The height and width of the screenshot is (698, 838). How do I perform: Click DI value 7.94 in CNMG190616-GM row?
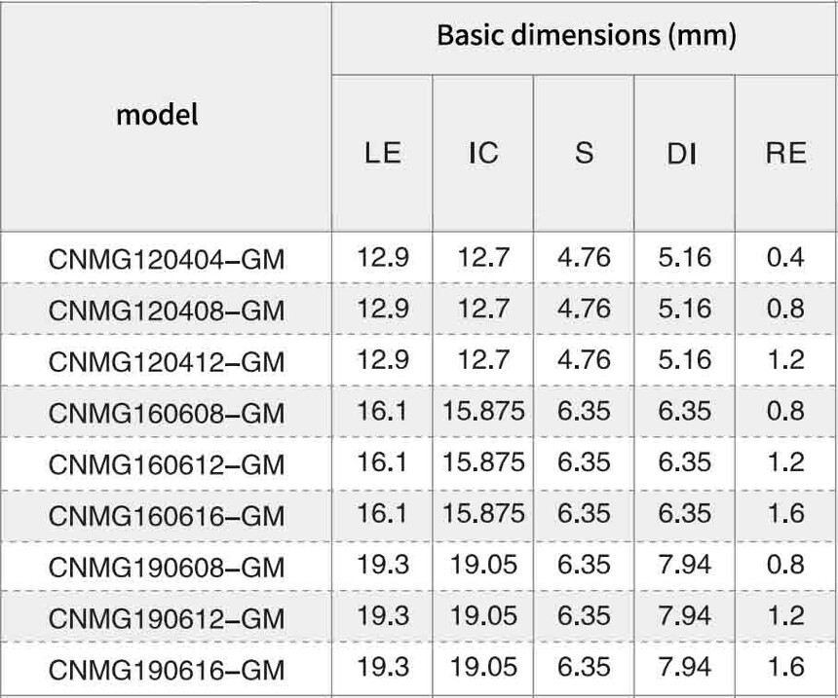tap(685, 667)
